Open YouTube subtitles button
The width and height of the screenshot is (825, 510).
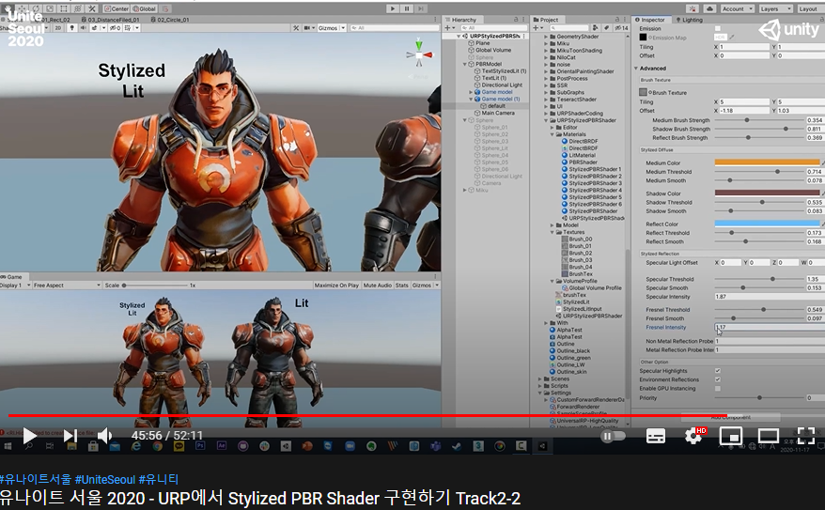pyautogui.click(x=656, y=436)
